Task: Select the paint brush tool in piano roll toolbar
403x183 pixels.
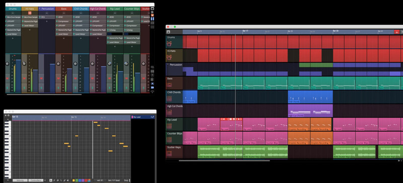Action: (x=64, y=180)
